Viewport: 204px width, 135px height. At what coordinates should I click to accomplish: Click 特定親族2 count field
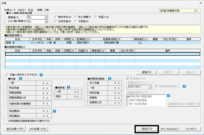click(44, 116)
